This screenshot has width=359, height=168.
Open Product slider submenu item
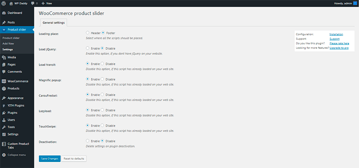coord(11,38)
